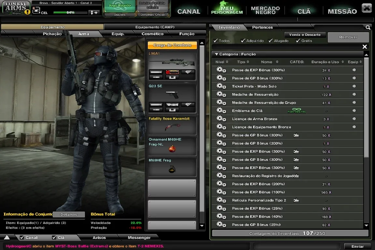This screenshot has width=375, height=250.
Task: Toggle the Alugado filter checkbox
Action: point(271,40)
